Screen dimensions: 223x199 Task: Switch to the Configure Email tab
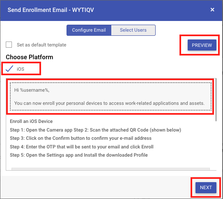click(x=89, y=30)
